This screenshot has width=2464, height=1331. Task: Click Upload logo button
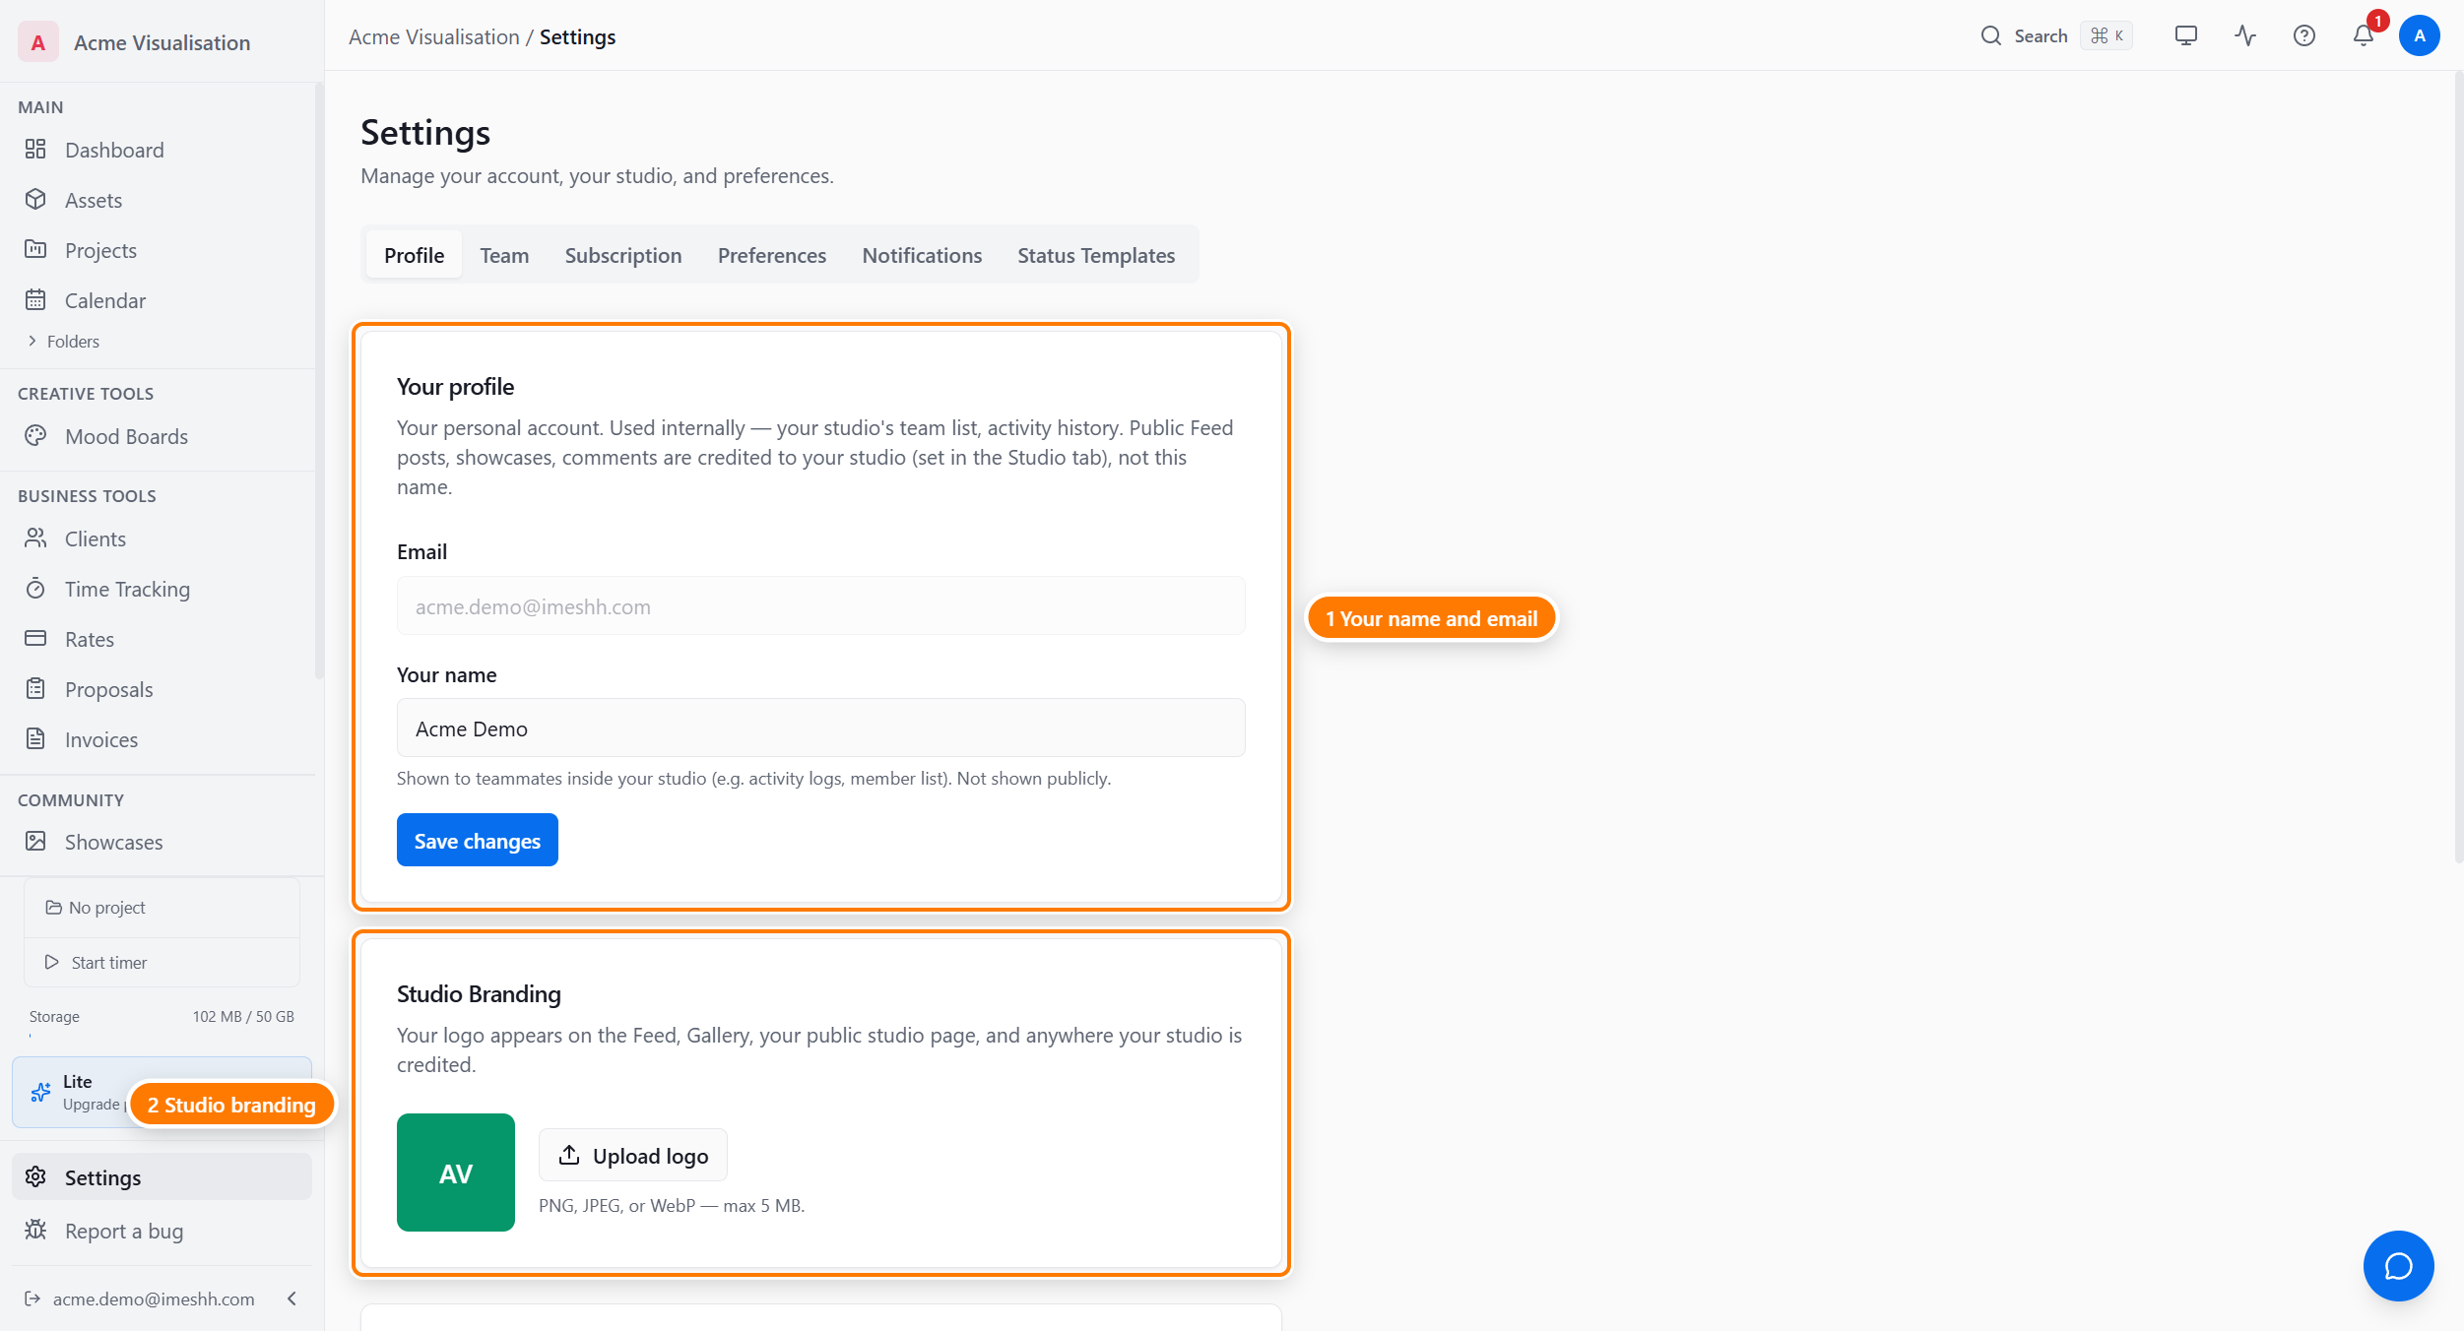click(x=633, y=1156)
